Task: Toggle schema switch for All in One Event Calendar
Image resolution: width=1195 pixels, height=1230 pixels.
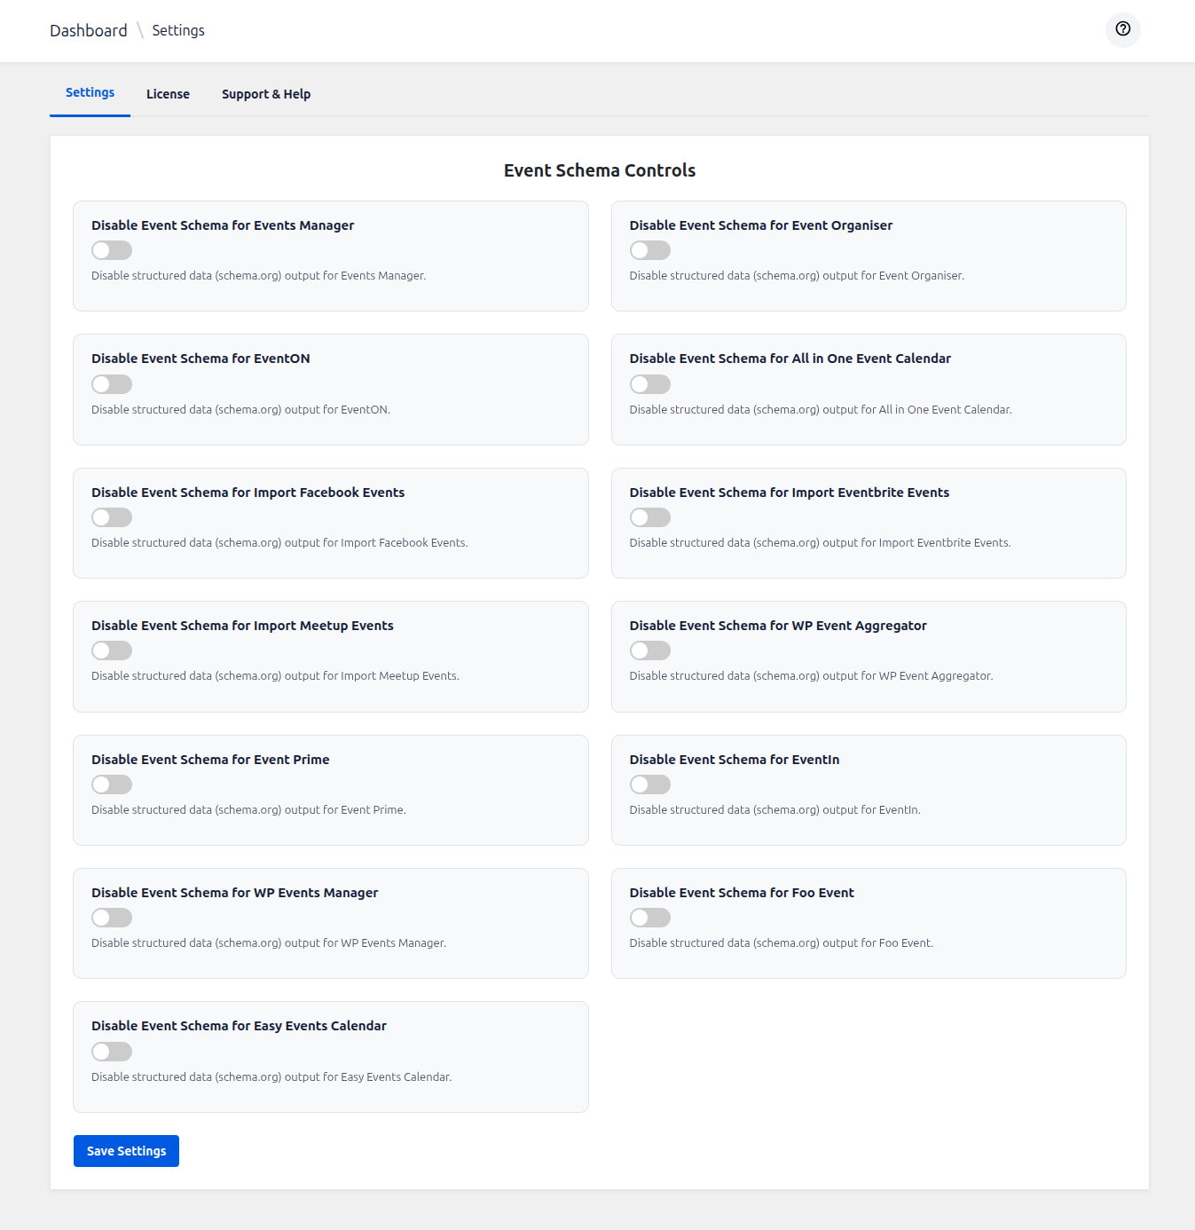Action: (x=649, y=384)
